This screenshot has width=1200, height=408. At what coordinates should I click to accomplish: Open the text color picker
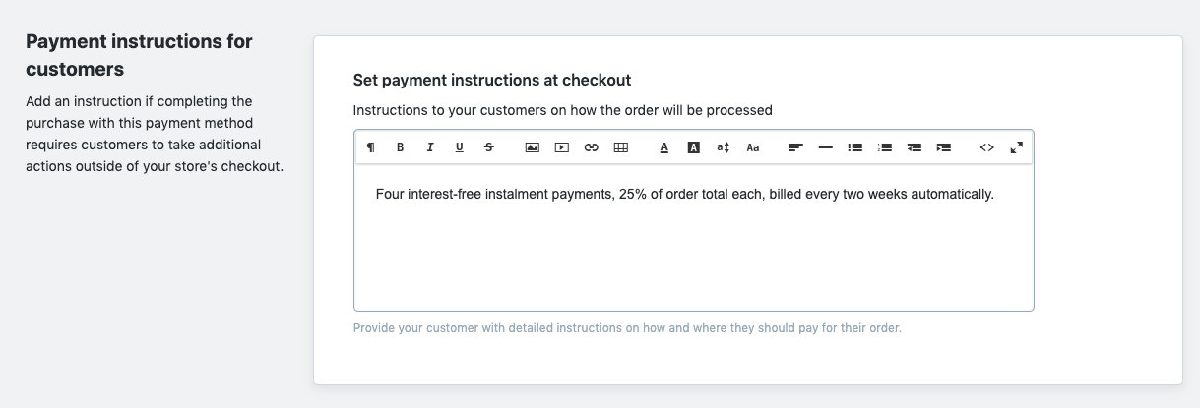click(664, 147)
